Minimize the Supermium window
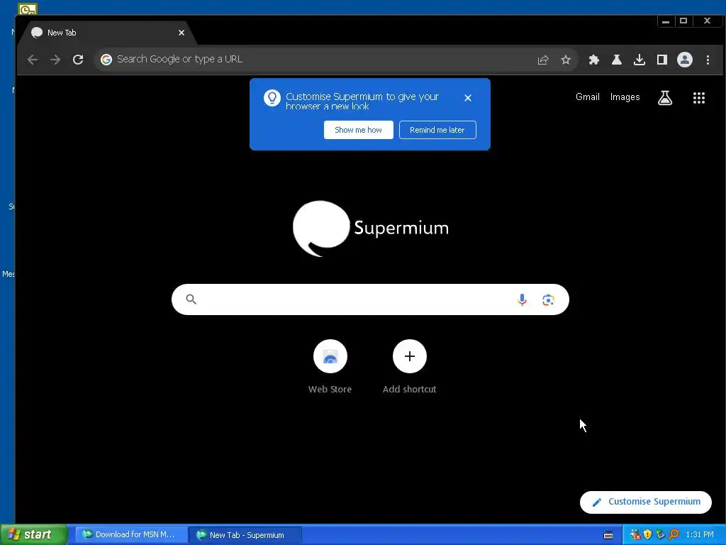Image resolution: width=726 pixels, height=545 pixels. [x=665, y=21]
